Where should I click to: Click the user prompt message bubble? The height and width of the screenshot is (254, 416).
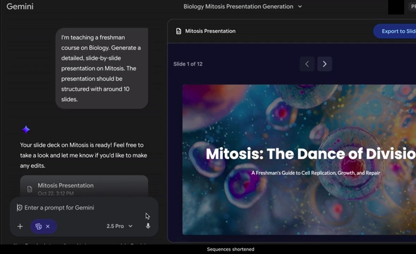click(102, 68)
